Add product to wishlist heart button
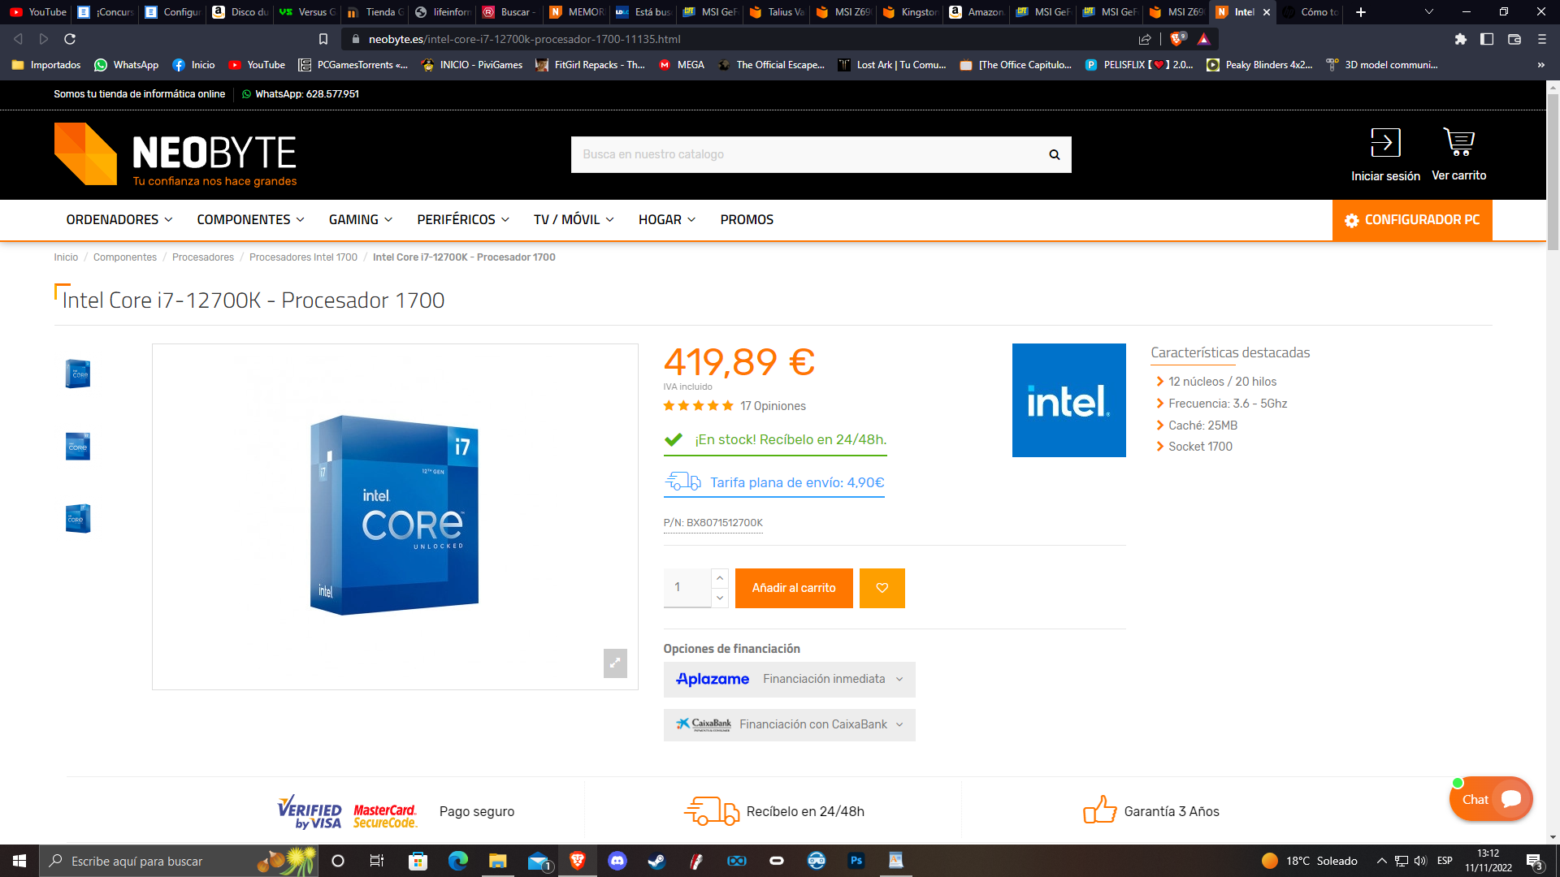Viewport: 1560px width, 877px height. (x=882, y=588)
